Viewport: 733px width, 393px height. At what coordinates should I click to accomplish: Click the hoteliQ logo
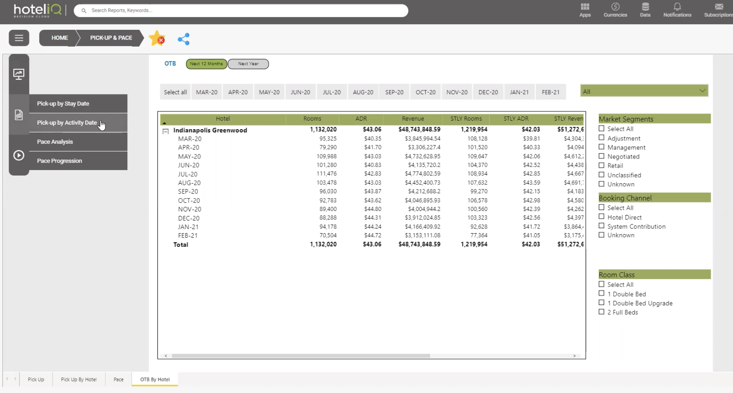(38, 10)
